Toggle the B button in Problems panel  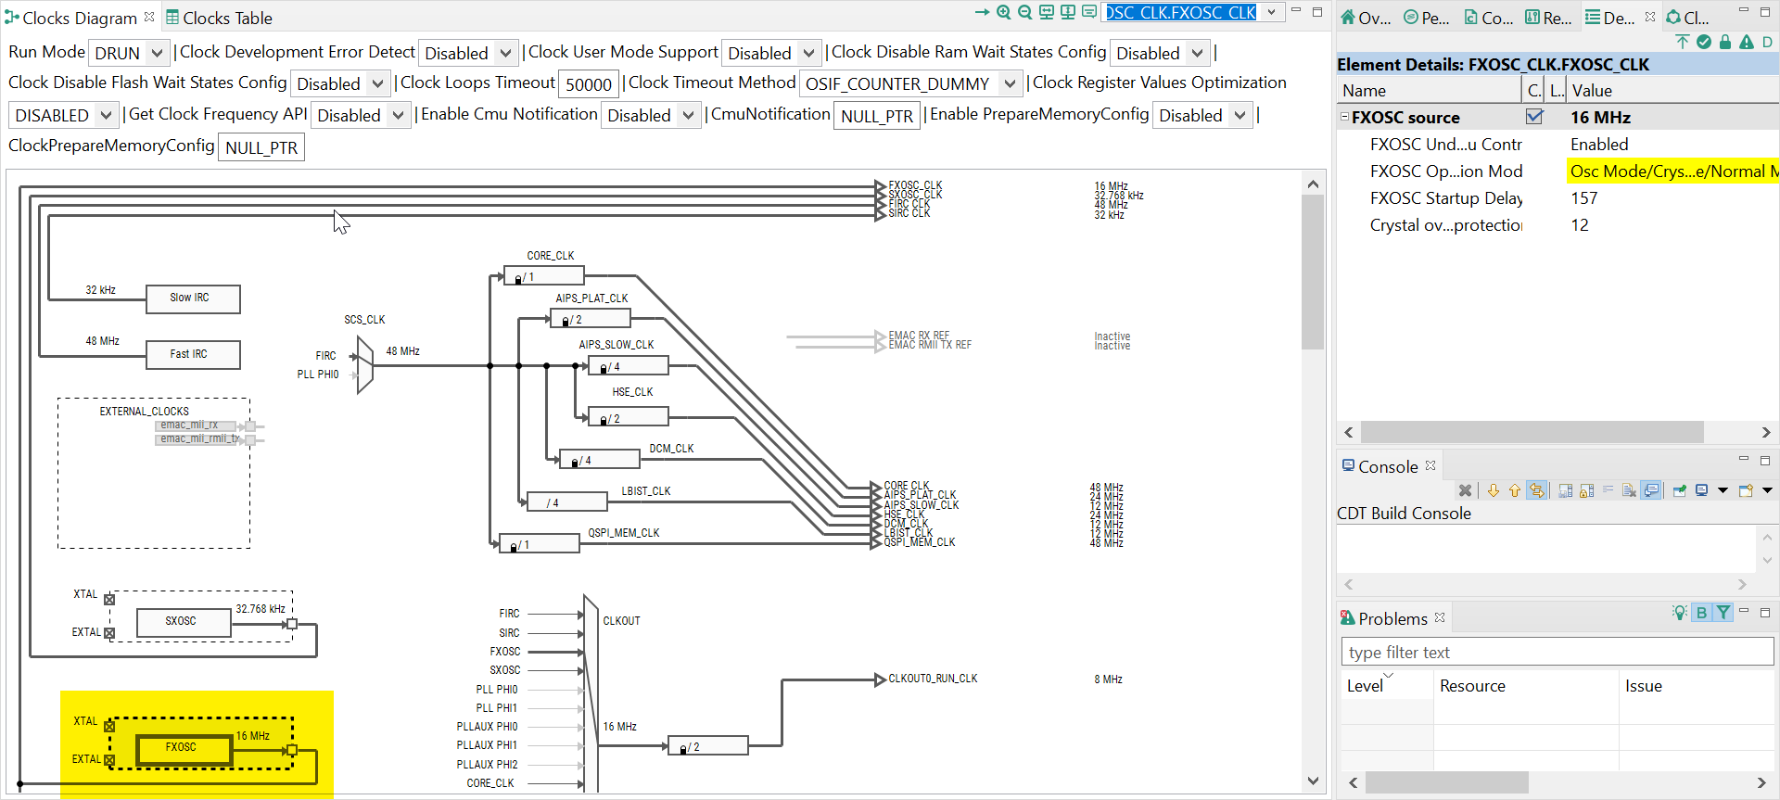[1701, 612]
